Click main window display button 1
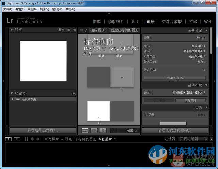This screenshot has height=169, width=218. 8,139
